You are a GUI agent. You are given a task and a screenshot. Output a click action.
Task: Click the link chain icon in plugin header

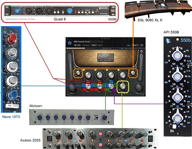(x=142, y=45)
